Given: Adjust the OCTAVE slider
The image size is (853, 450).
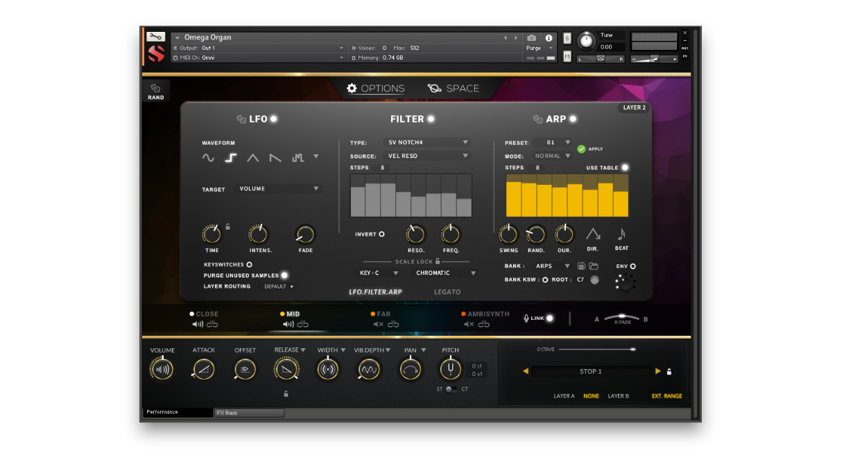Looking at the screenshot, I should [x=597, y=349].
